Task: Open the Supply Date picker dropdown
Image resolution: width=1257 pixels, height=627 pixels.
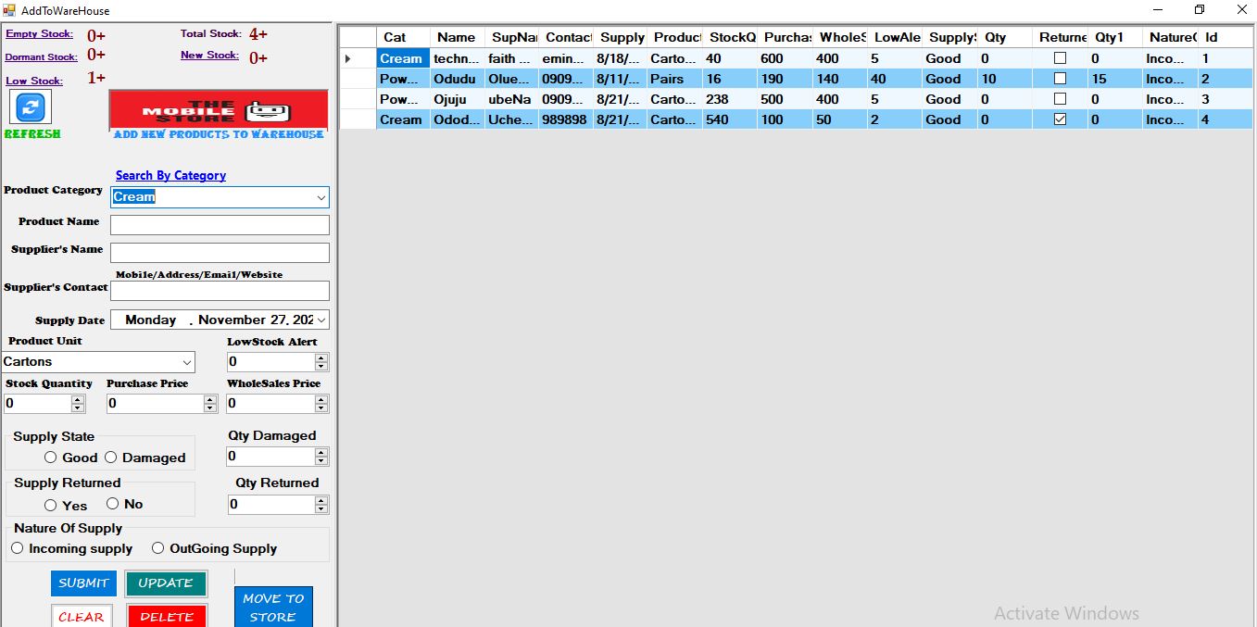Action: [321, 320]
